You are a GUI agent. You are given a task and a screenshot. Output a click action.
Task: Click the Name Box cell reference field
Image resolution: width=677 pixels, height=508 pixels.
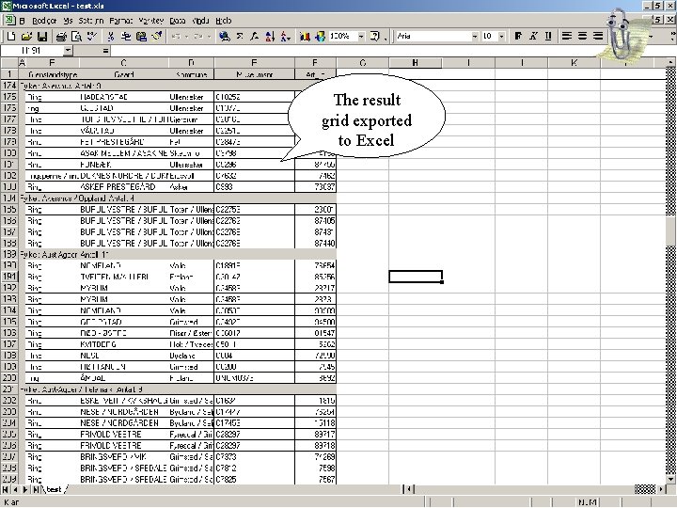[x=32, y=51]
